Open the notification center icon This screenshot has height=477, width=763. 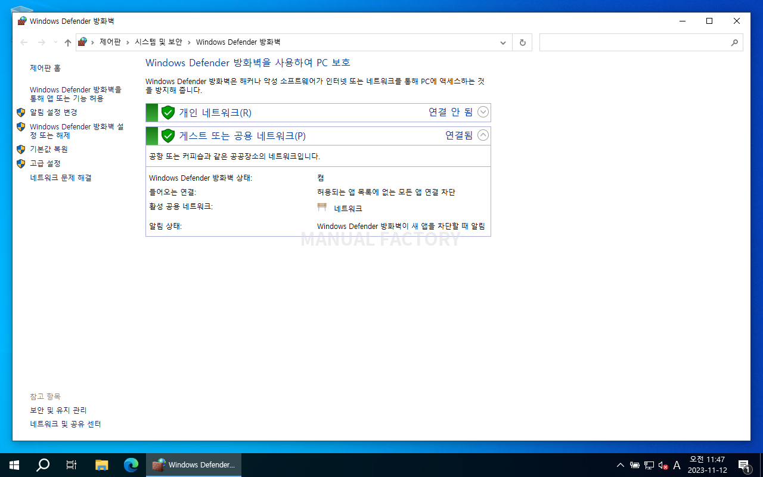coord(744,465)
